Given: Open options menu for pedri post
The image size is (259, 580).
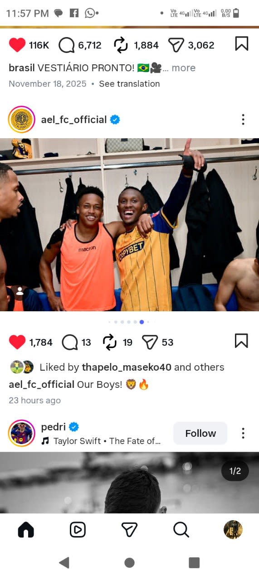Looking at the screenshot, I should click(x=243, y=433).
